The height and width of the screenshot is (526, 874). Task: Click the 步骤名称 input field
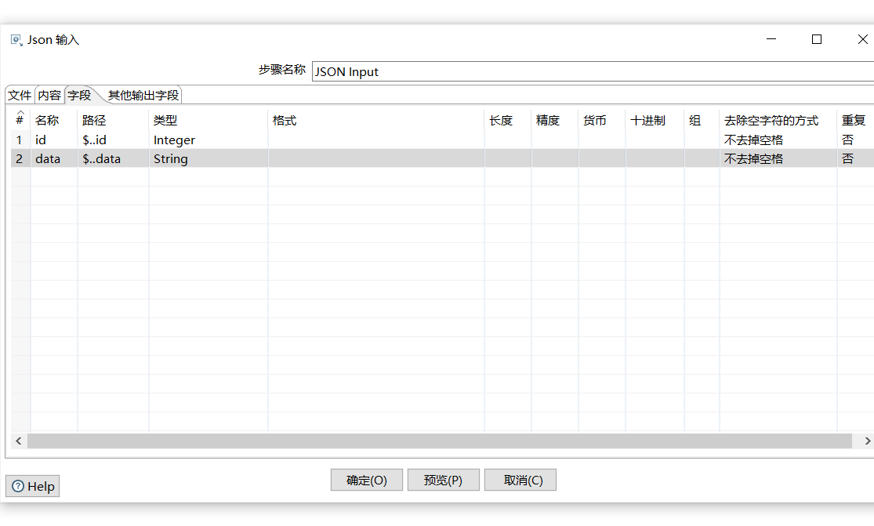[593, 71]
